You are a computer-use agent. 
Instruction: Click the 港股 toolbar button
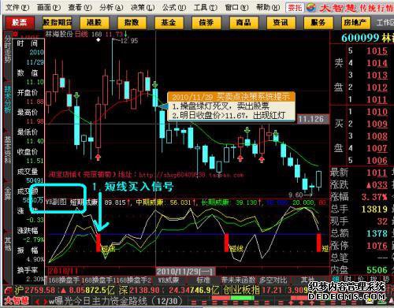tap(95, 23)
